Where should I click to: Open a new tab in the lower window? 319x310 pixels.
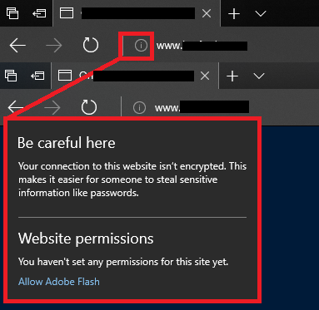pyautogui.click(x=232, y=76)
